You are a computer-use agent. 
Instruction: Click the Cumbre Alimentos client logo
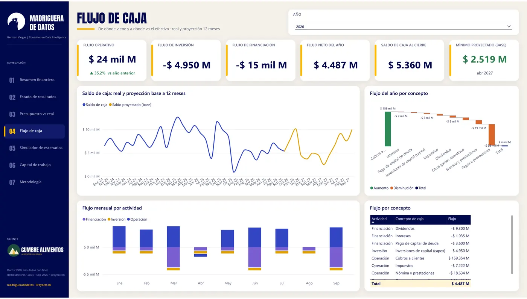35,250
